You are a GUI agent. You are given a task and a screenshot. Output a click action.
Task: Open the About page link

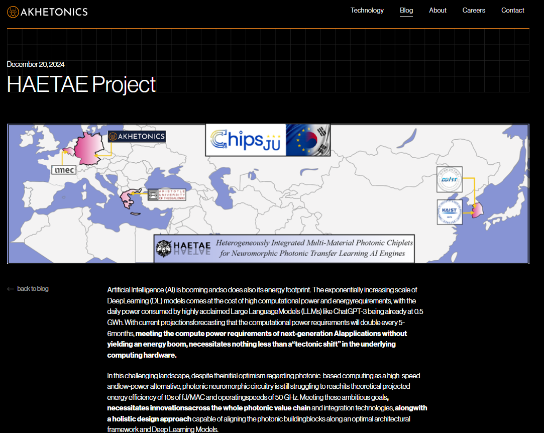(x=438, y=11)
